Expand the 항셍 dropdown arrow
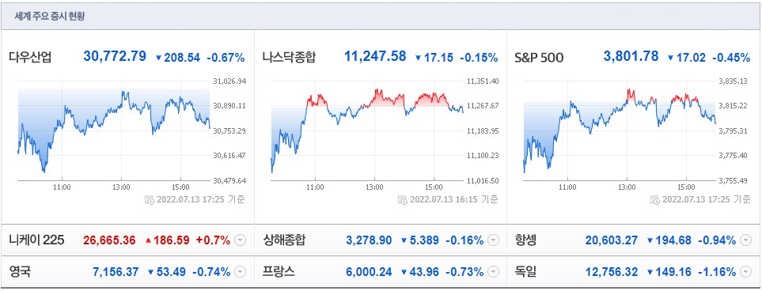This screenshot has width=762, height=291. click(x=746, y=240)
